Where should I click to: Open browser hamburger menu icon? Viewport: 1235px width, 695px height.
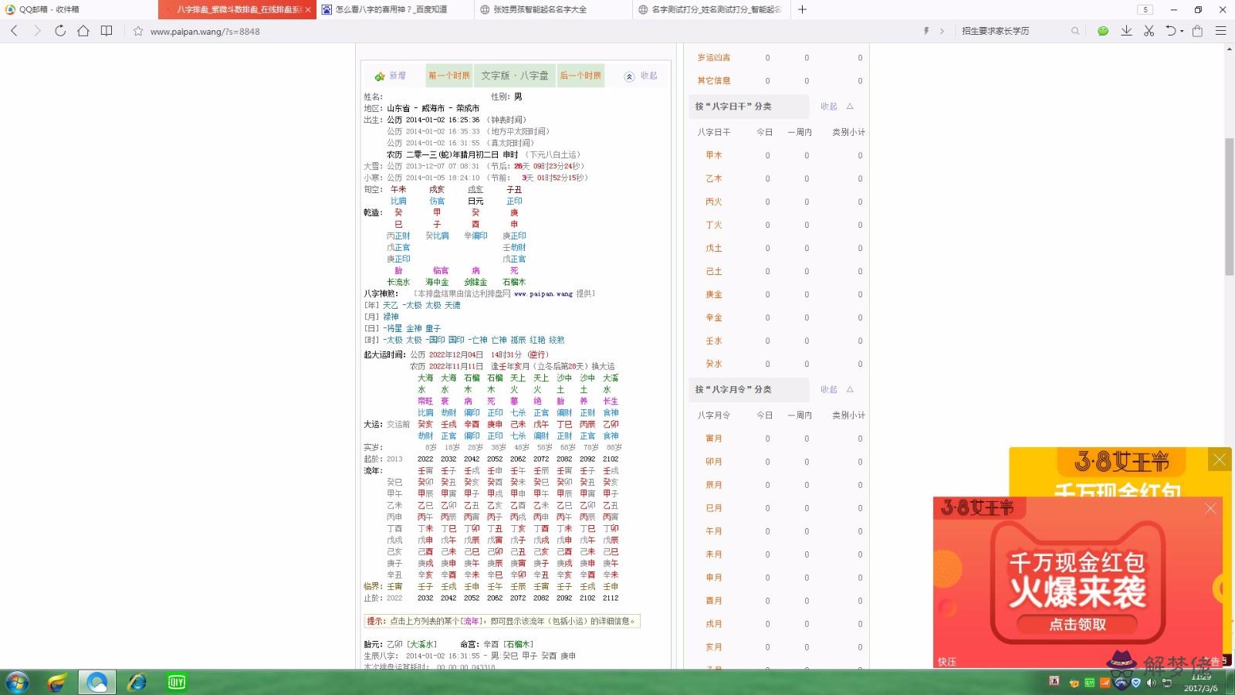coord(1220,31)
